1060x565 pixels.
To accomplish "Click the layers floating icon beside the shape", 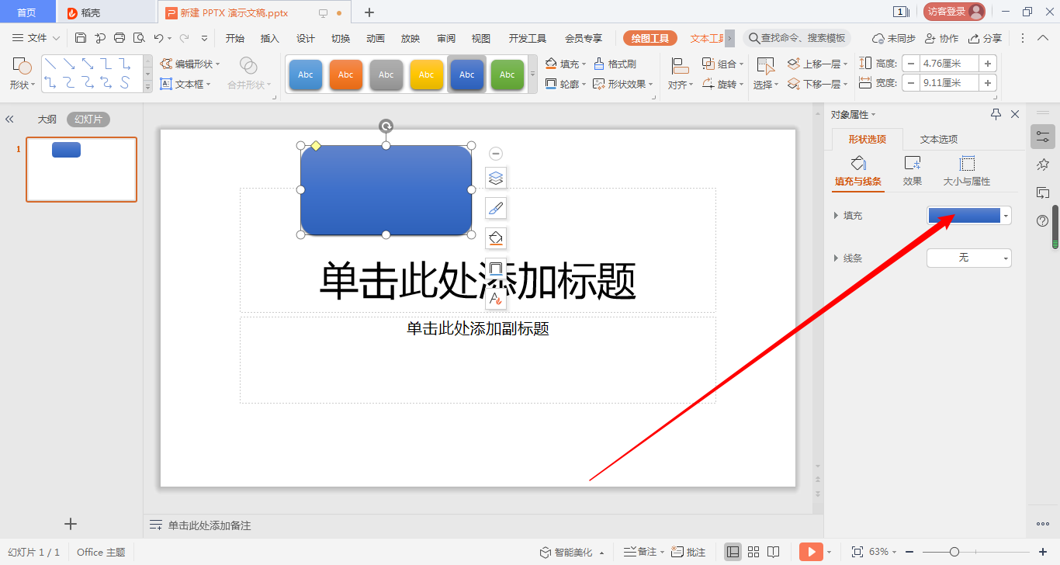I will tap(496, 178).
